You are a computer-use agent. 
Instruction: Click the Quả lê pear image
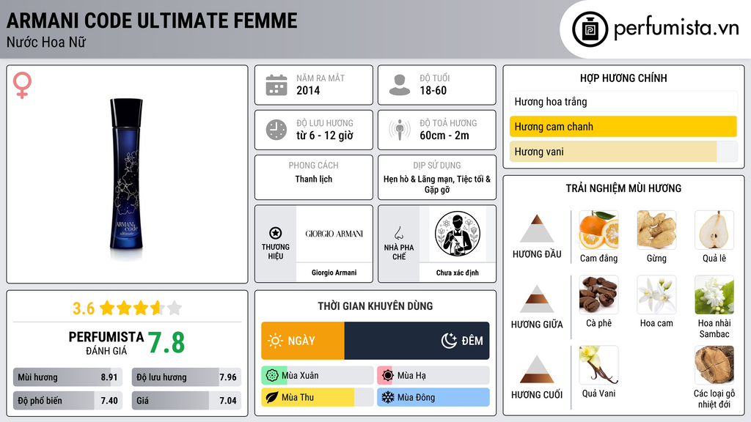pyautogui.click(x=714, y=230)
